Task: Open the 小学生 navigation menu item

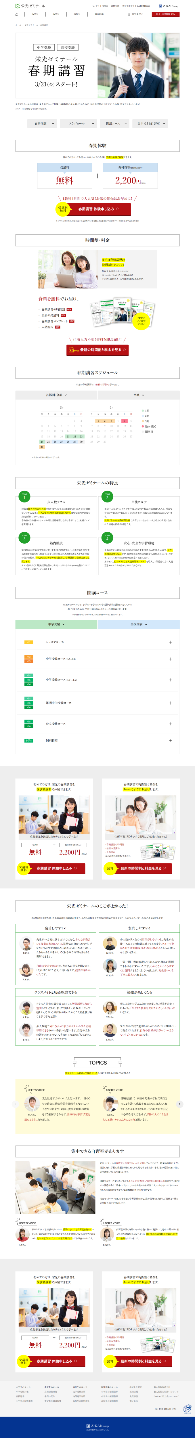Action: pyautogui.click(x=35, y=14)
